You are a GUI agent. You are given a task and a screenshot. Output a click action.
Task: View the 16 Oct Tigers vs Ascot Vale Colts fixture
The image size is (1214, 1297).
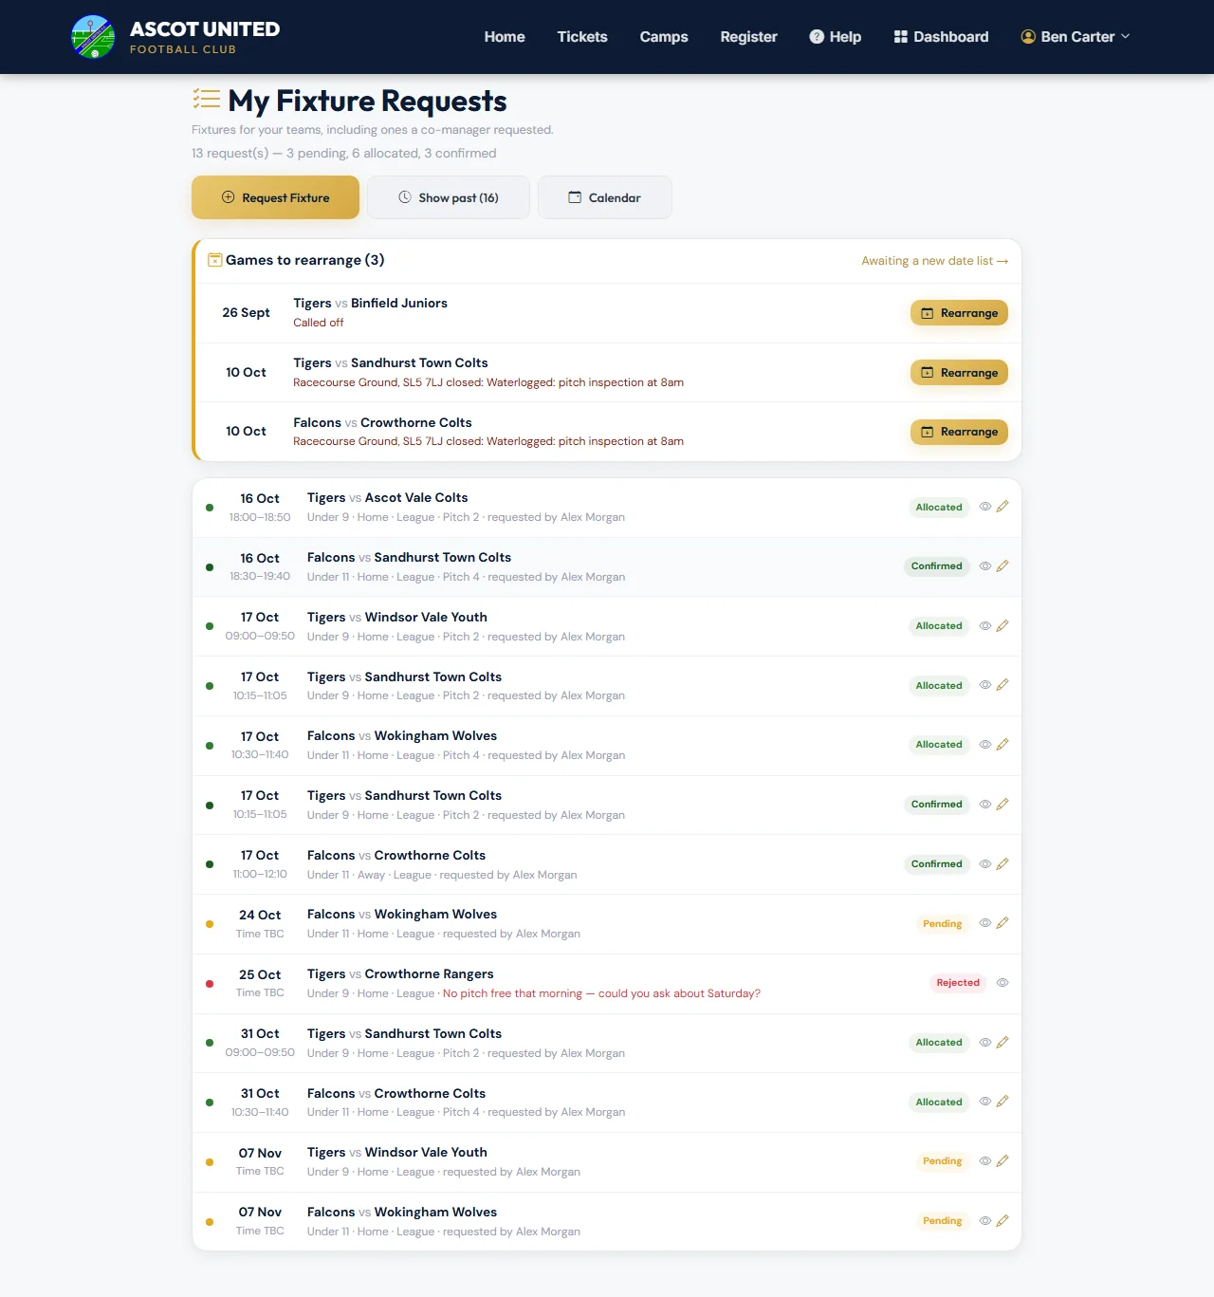pos(985,507)
